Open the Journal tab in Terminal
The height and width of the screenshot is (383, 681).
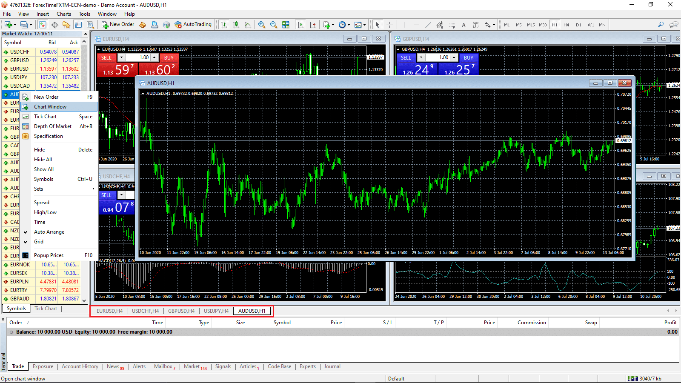click(332, 366)
